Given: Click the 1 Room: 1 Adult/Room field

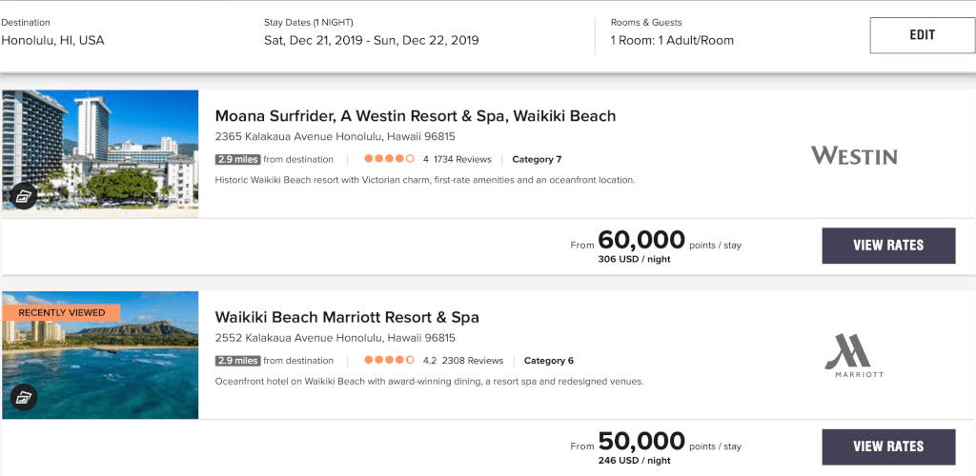Looking at the screenshot, I should [672, 40].
